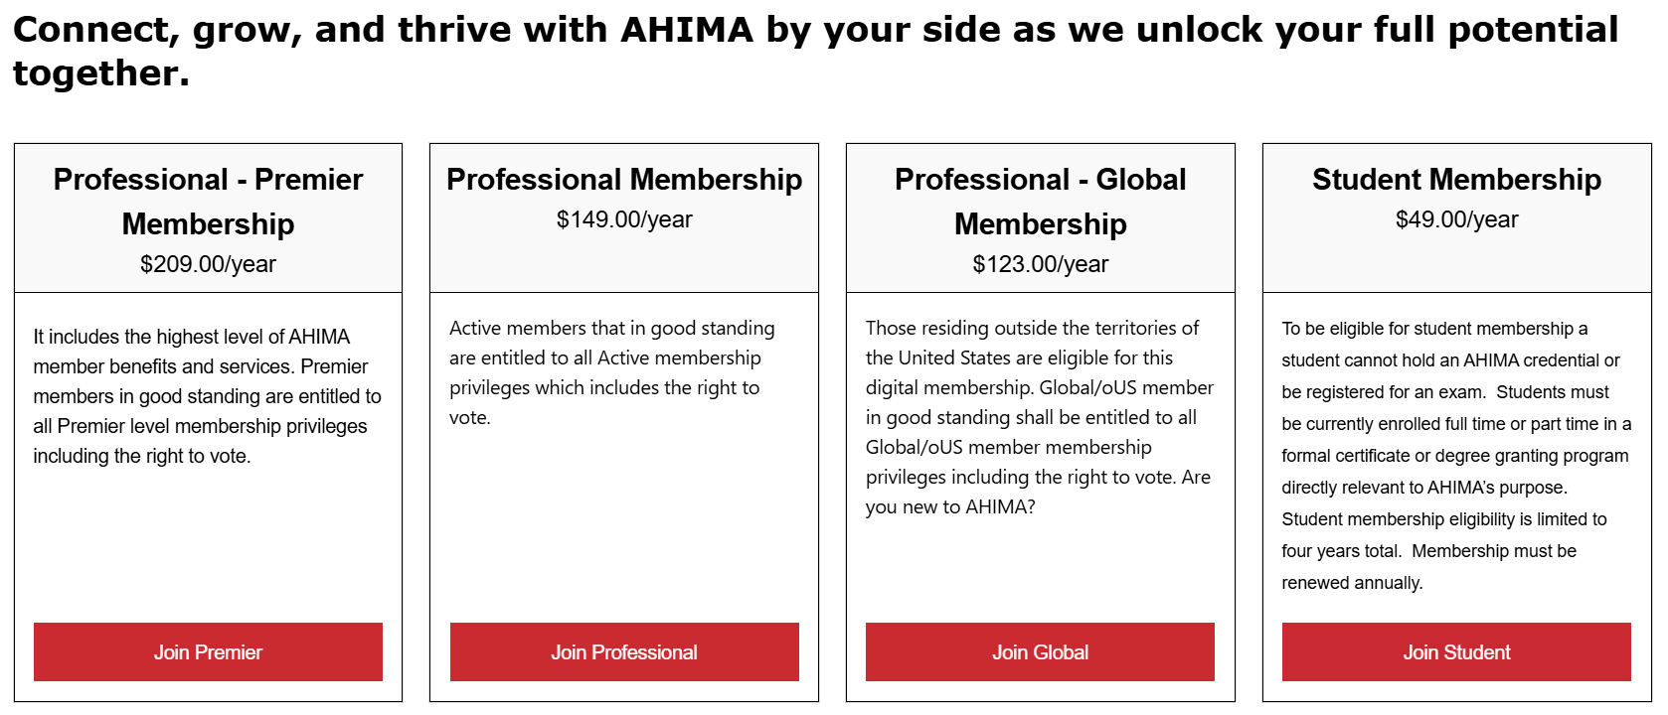Screen dimensions: 1668x715
Task: Click the Premier member benefits description
Action: click(x=208, y=396)
